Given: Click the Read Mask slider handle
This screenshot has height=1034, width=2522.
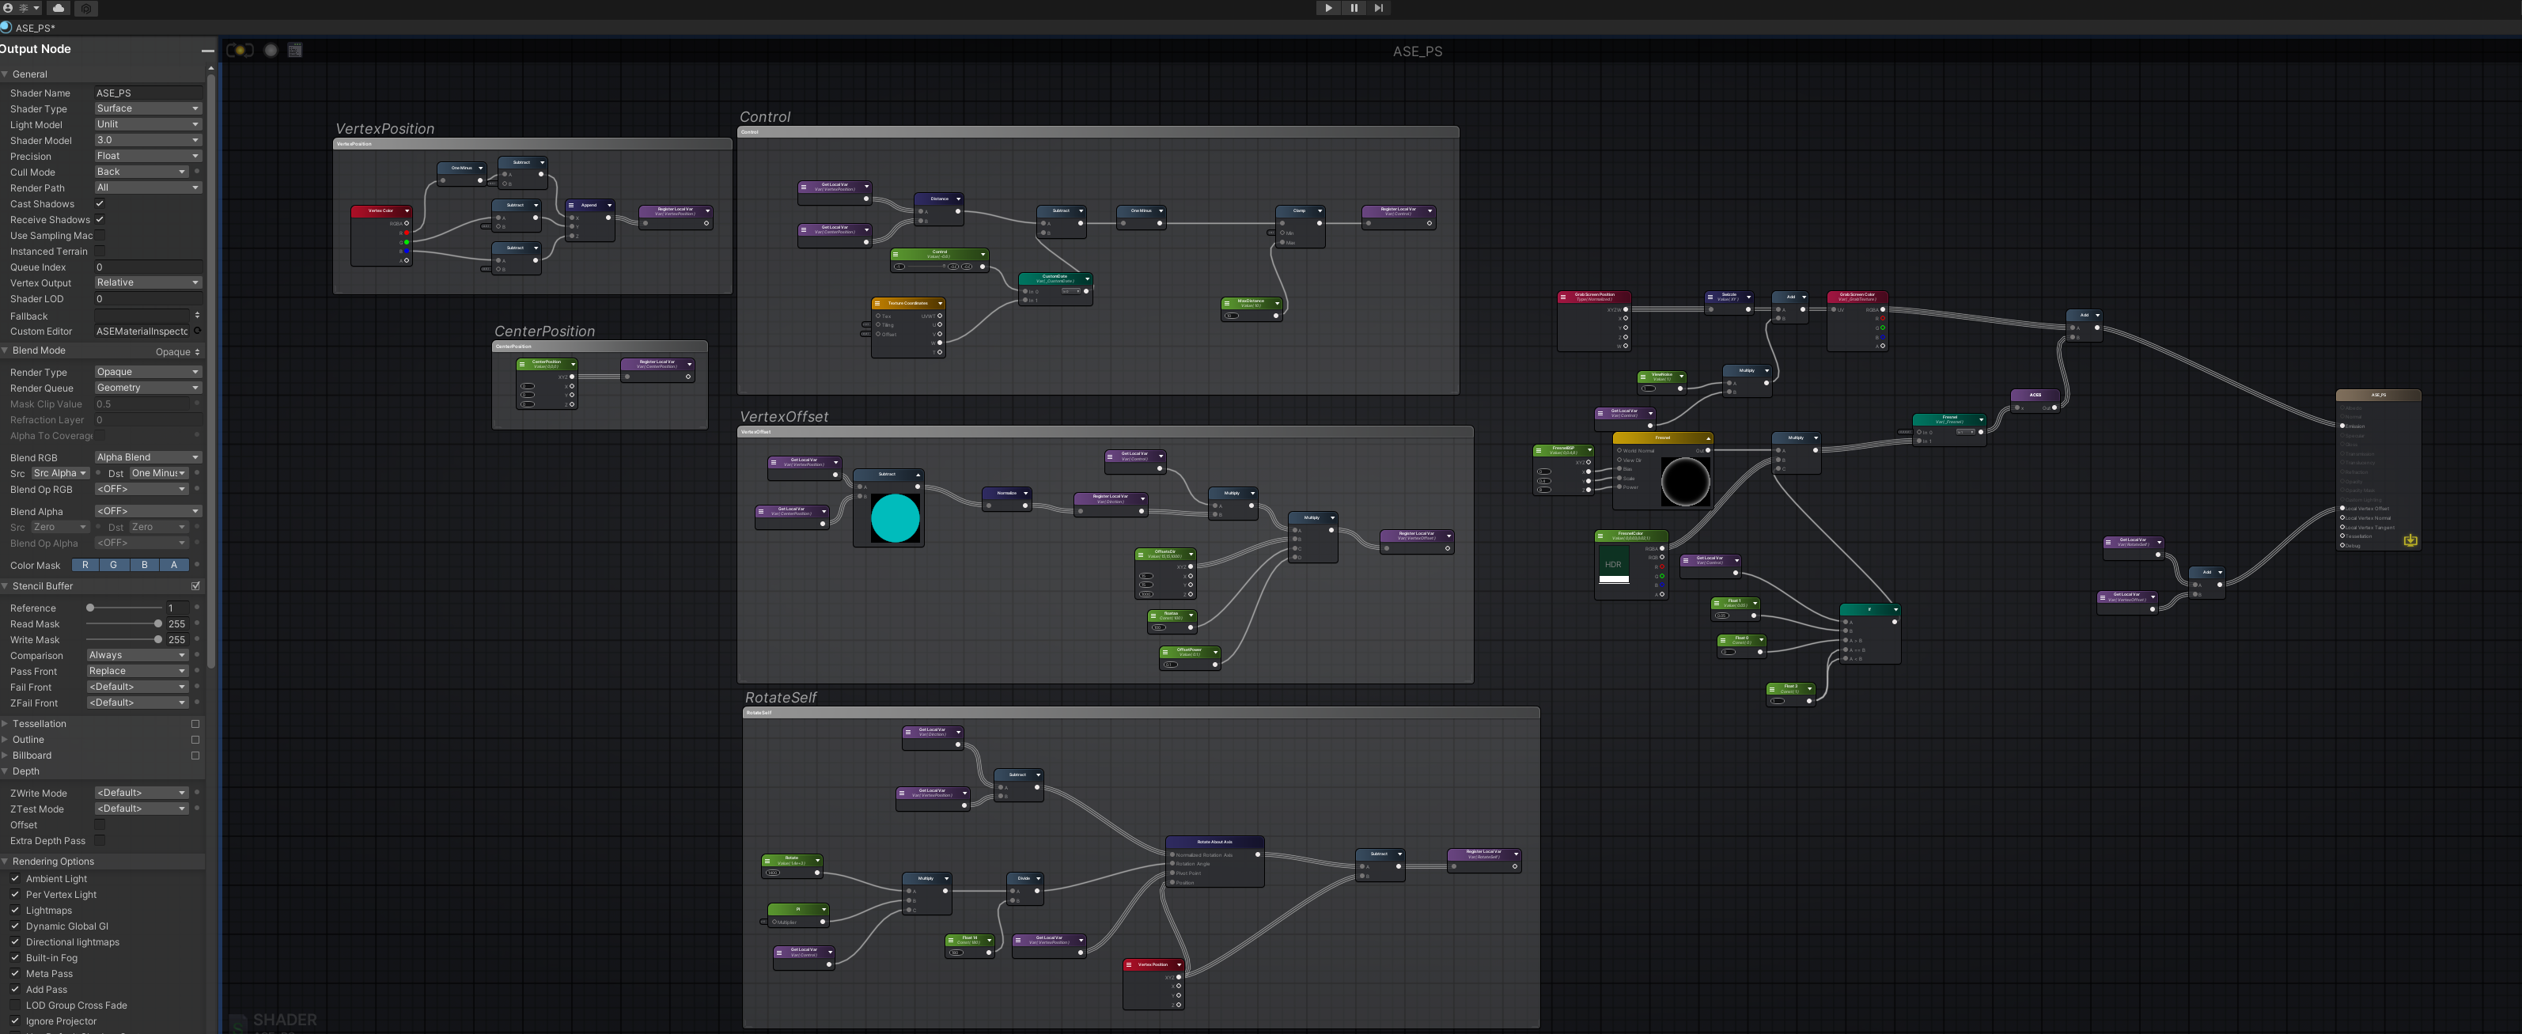Looking at the screenshot, I should [158, 625].
